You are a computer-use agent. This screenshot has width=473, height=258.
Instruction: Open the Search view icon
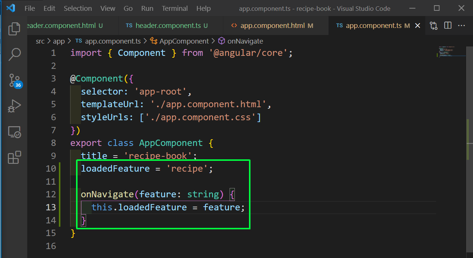pyautogui.click(x=14, y=54)
